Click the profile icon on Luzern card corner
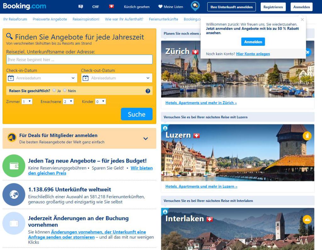Screen dimensions: 322x250 point(165,128)
